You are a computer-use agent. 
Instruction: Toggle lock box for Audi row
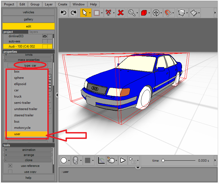point(50,46)
